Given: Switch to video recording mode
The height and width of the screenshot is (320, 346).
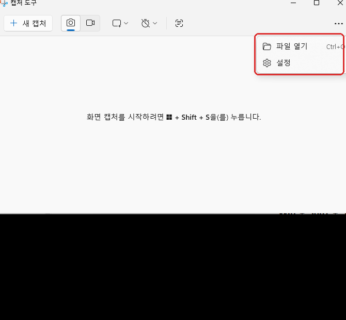Looking at the screenshot, I should click(90, 23).
